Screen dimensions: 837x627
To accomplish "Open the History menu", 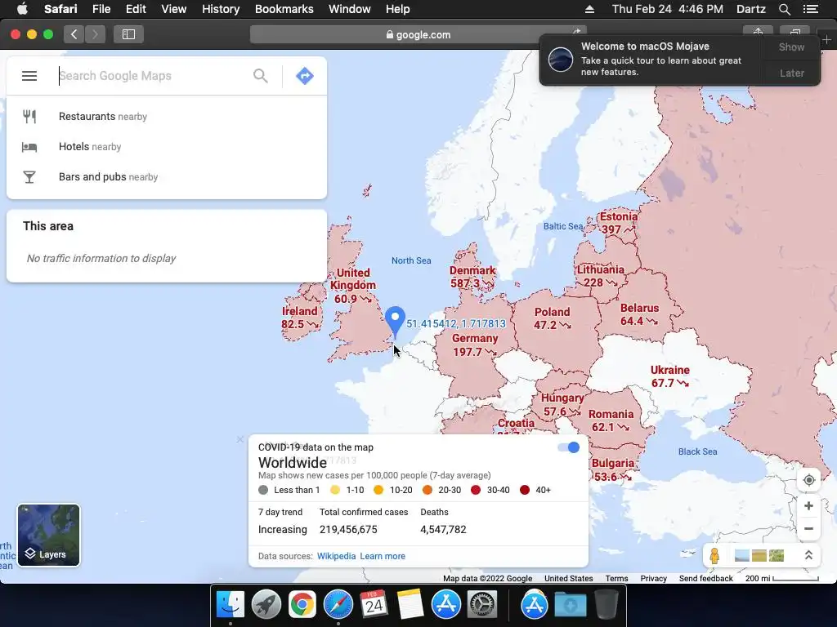I will tap(221, 9).
